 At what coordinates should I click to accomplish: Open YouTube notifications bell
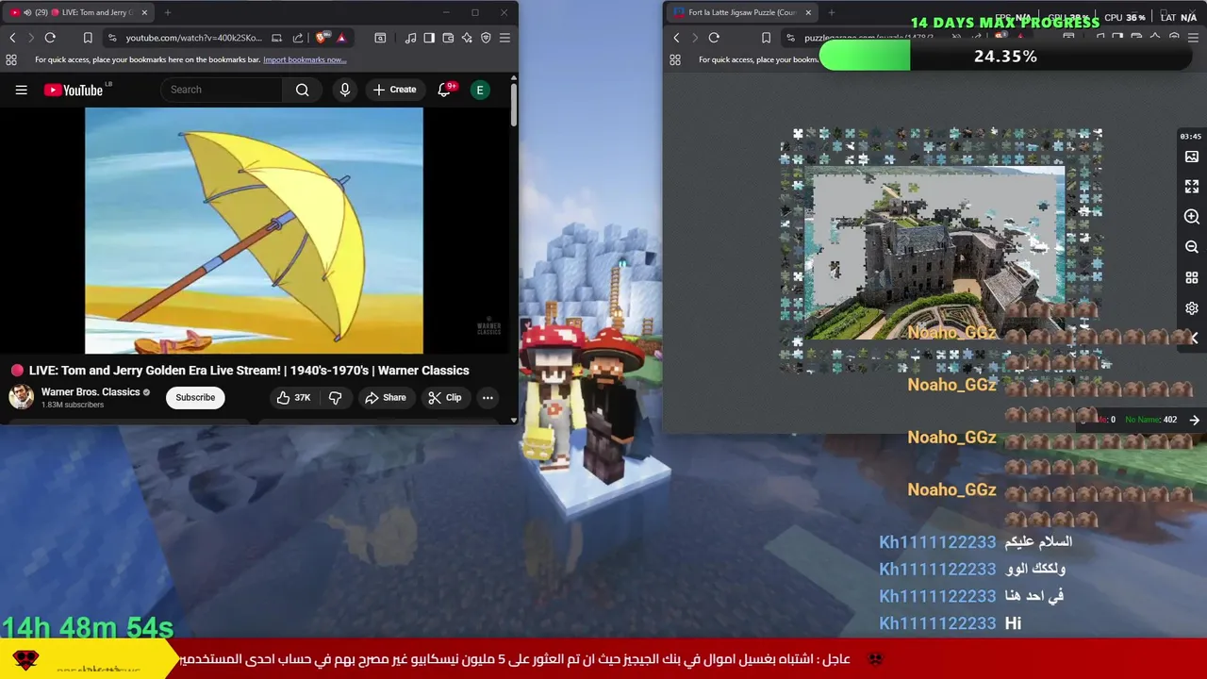tap(444, 90)
